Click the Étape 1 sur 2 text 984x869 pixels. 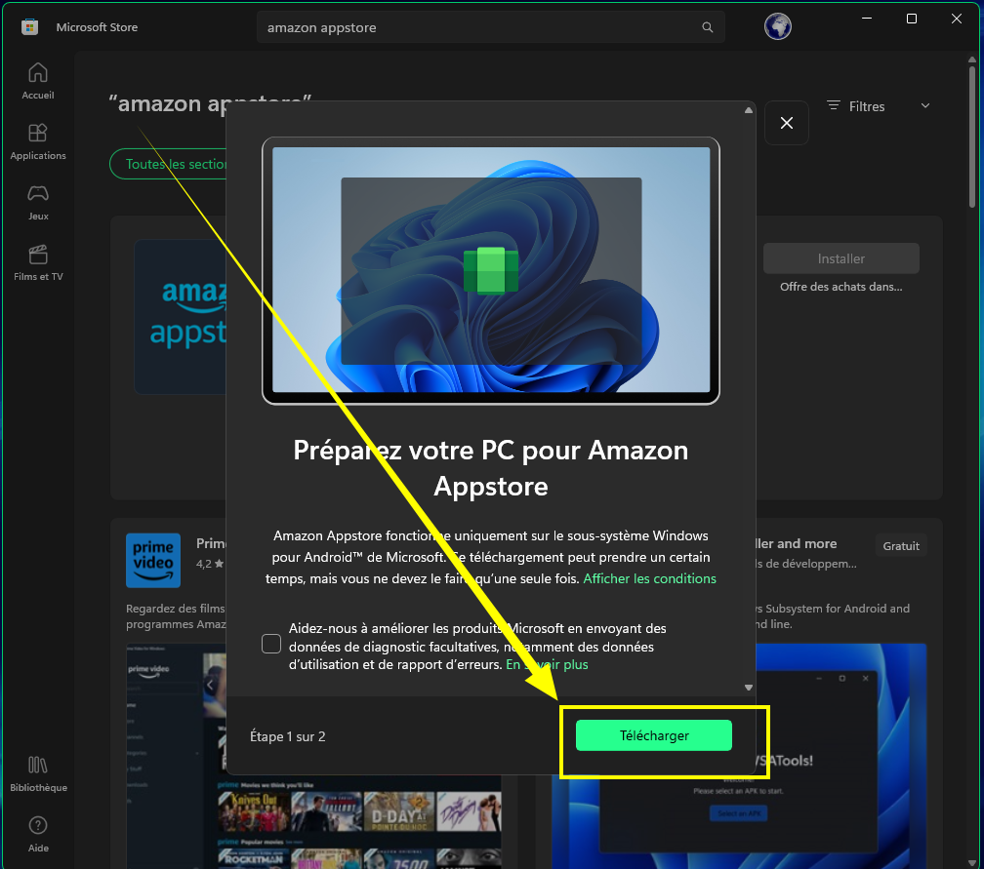287,736
